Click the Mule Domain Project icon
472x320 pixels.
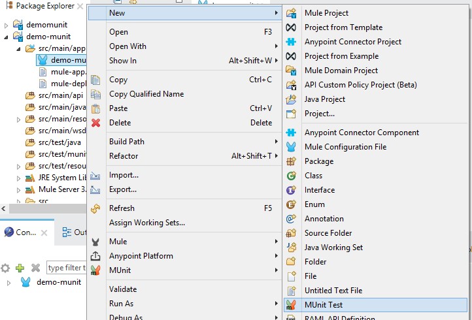point(291,71)
